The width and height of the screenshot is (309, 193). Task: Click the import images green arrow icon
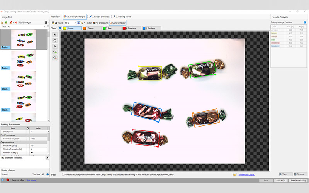pos(6,22)
